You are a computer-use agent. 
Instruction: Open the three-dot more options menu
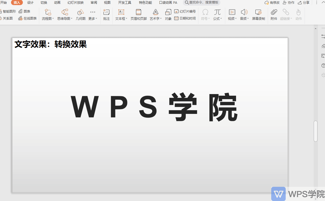coord(316,3)
